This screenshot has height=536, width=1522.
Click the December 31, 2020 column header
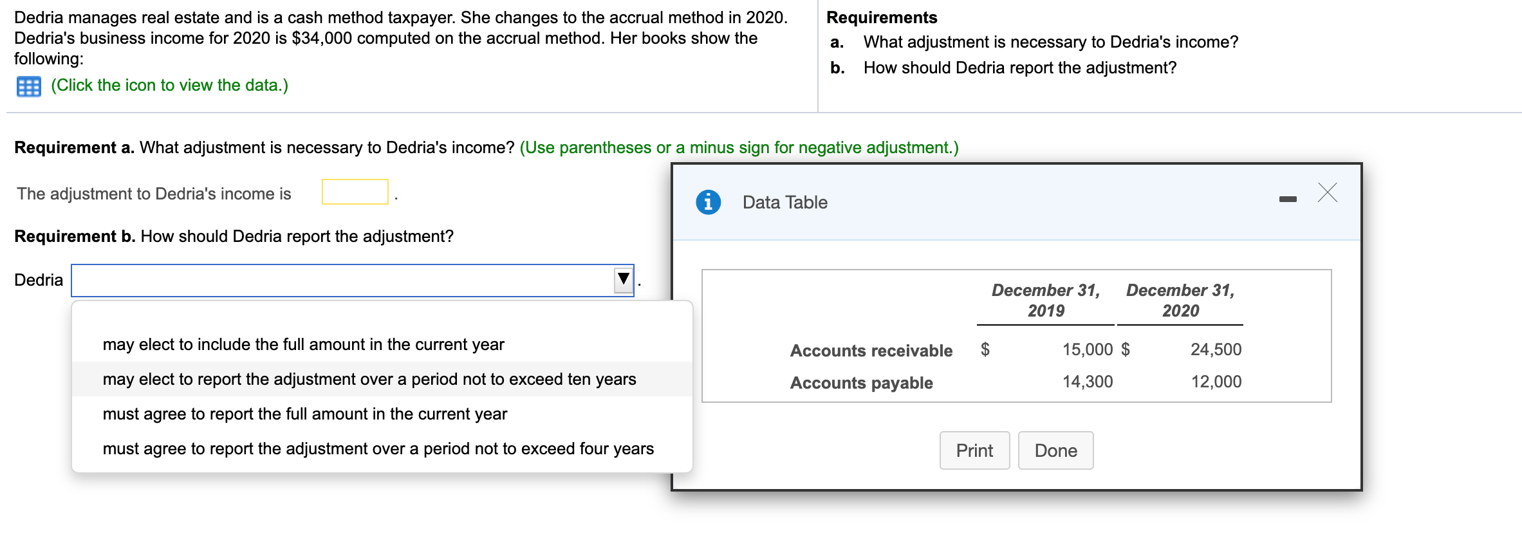tap(1180, 300)
